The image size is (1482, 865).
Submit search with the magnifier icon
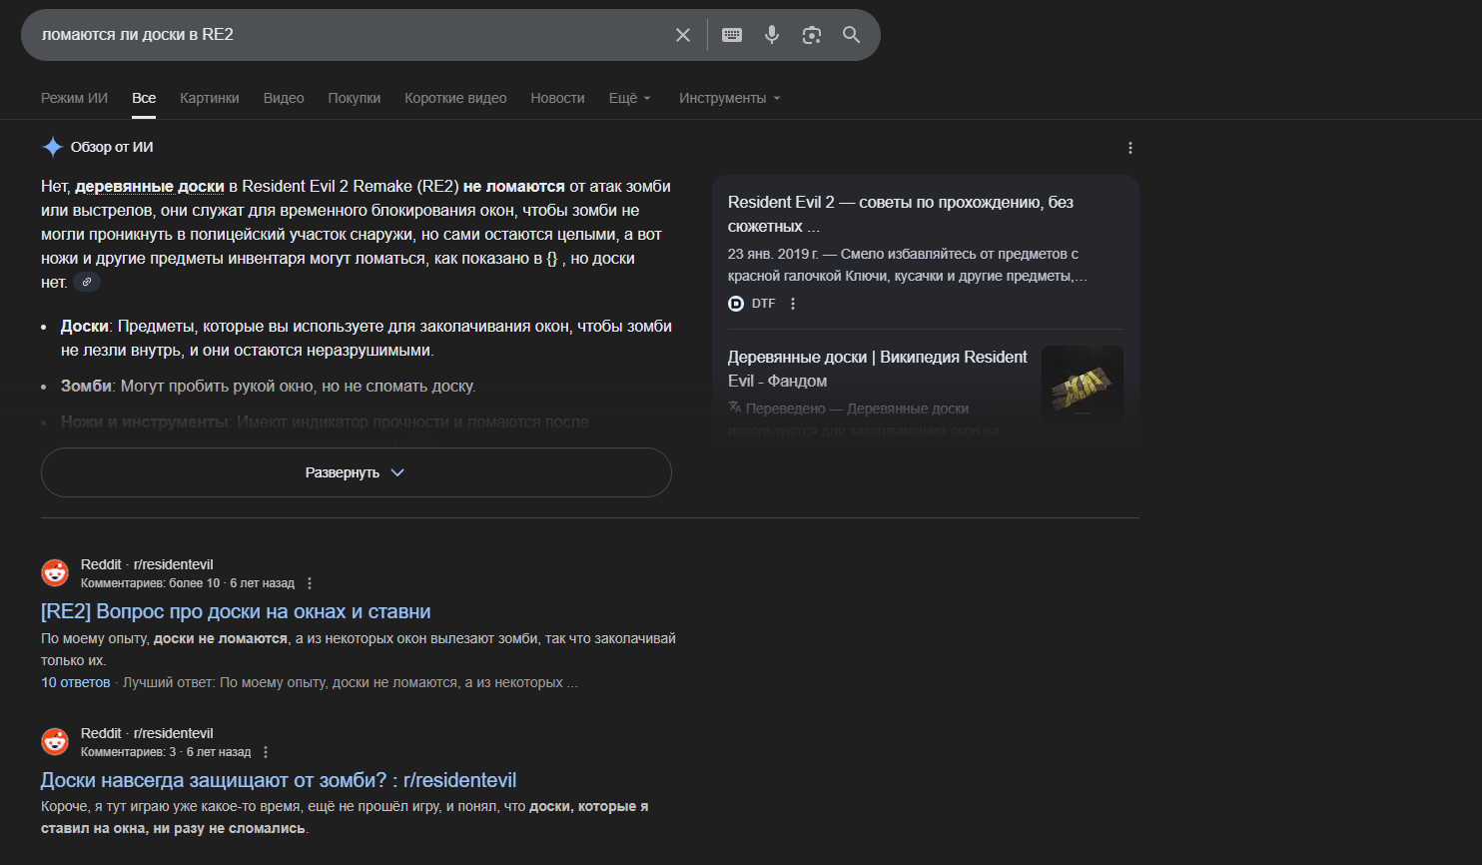point(851,35)
